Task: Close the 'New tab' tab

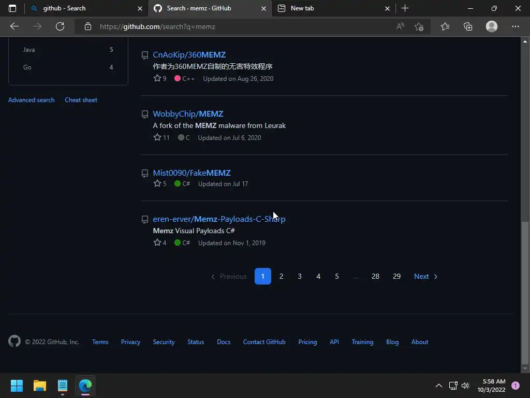Action: tap(387, 8)
